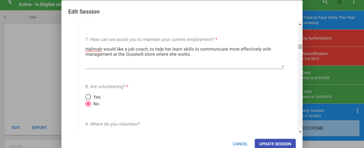
Task: Open Quarterly Contact three-dot options menu
Action: pyautogui.click(x=358, y=111)
